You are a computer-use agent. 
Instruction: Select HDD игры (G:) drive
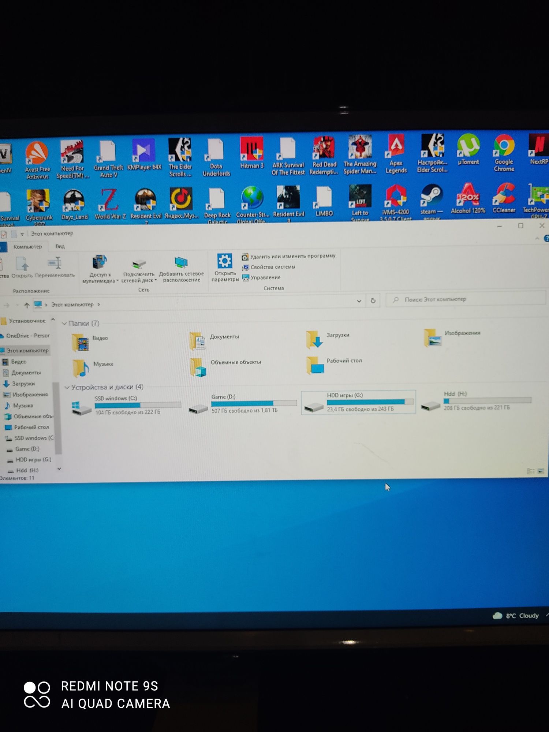(359, 402)
